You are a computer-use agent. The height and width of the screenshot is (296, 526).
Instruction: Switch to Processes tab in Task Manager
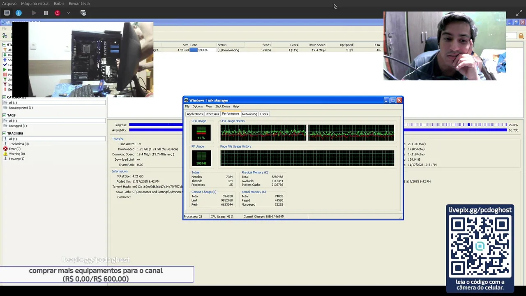tap(212, 114)
